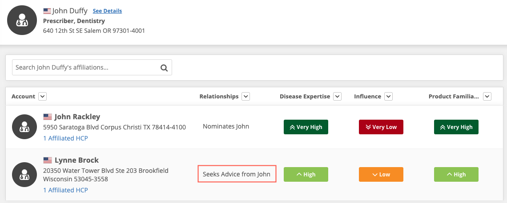Viewport: 507px width, 203px height.
Task: Click the US flag beside John Rackley
Action: pos(48,117)
